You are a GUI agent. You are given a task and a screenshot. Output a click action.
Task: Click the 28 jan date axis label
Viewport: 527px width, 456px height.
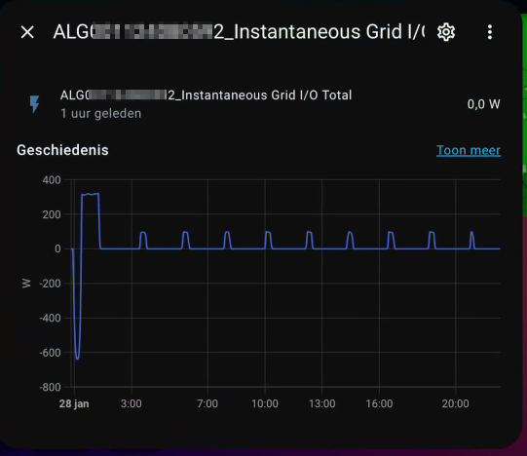click(74, 403)
